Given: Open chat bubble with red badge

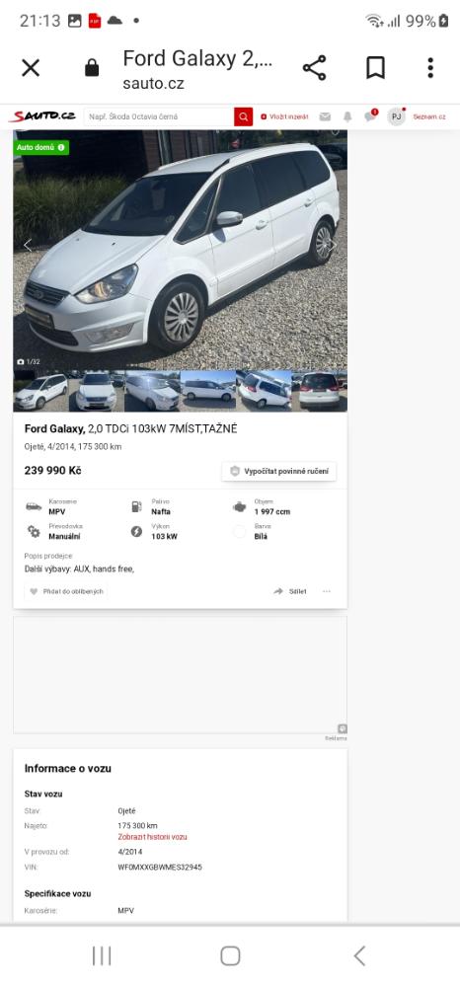Looking at the screenshot, I should pyautogui.click(x=370, y=116).
